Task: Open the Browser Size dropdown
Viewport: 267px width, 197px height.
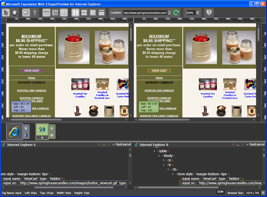Action: point(263,193)
